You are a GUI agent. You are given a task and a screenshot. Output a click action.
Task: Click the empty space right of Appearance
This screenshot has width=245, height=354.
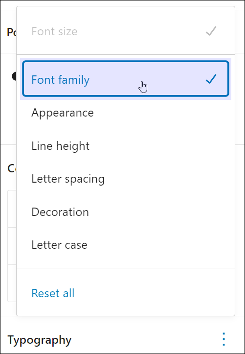(x=162, y=113)
